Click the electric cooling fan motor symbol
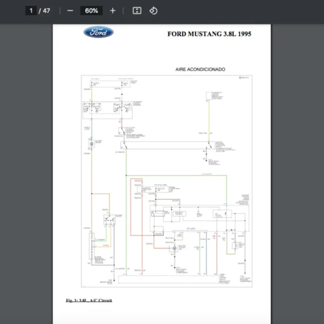324x324 pixels. click(x=174, y=249)
